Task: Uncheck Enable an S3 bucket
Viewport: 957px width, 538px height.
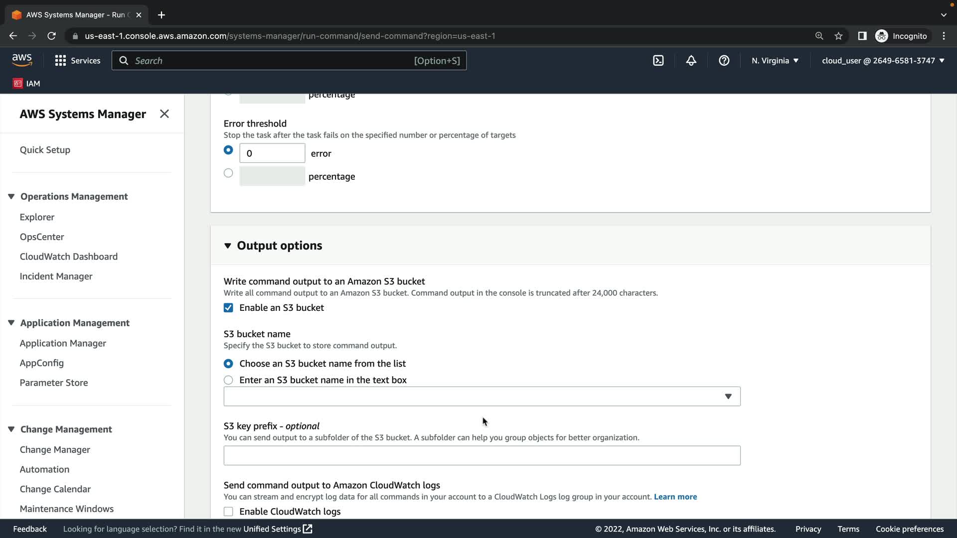Action: (x=228, y=308)
